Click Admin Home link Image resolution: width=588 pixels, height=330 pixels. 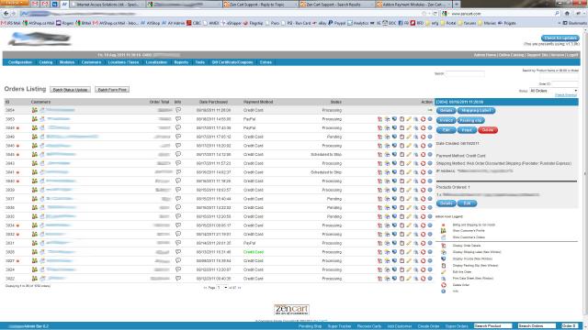(x=485, y=55)
